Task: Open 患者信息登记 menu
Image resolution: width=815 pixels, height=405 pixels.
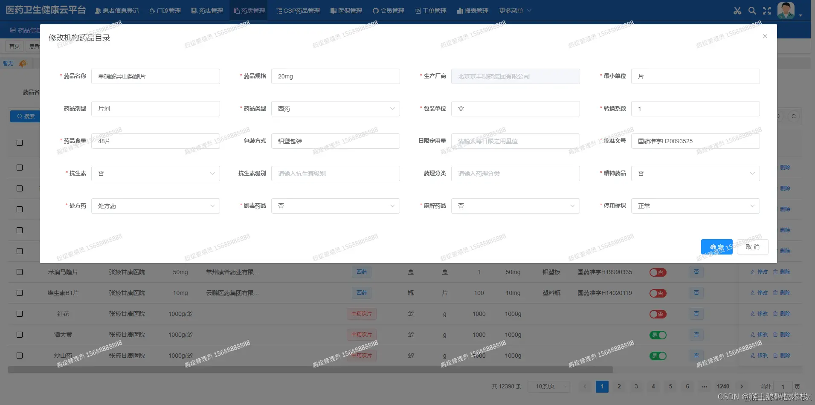Action: [x=117, y=11]
